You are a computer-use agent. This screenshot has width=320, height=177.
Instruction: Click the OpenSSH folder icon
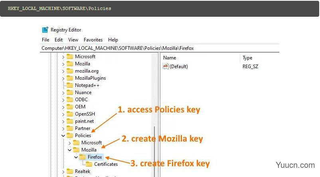pyautogui.click(x=70, y=114)
